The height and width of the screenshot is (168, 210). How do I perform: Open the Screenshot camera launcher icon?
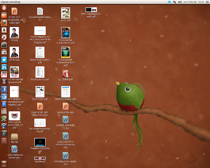coord(4,52)
